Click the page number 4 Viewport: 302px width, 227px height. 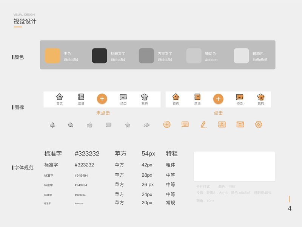click(289, 208)
